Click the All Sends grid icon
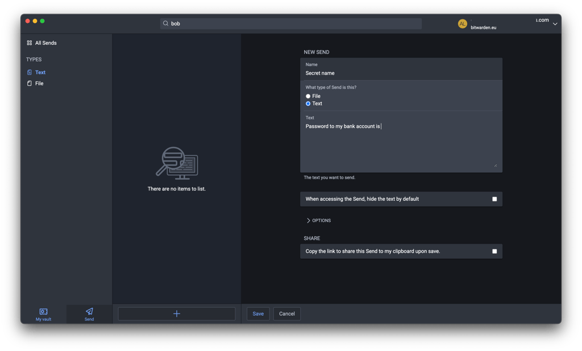Screen dimensions: 582x351 [x=30, y=43]
